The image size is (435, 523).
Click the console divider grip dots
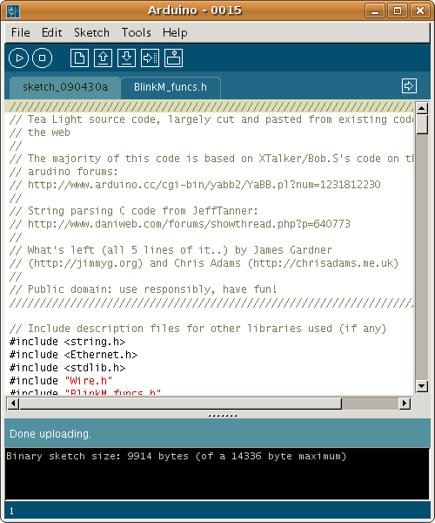(222, 416)
